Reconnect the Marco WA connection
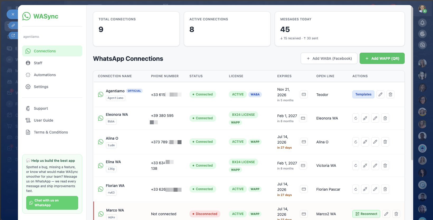Screen dimensions: 433x220 (366, 214)
